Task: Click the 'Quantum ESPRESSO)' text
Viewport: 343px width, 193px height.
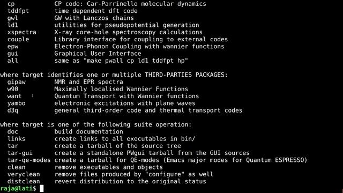Action: pyautogui.click(x=277, y=160)
